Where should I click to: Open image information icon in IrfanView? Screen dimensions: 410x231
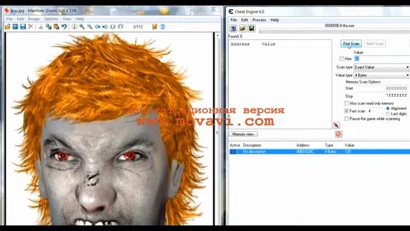[x=74, y=26]
